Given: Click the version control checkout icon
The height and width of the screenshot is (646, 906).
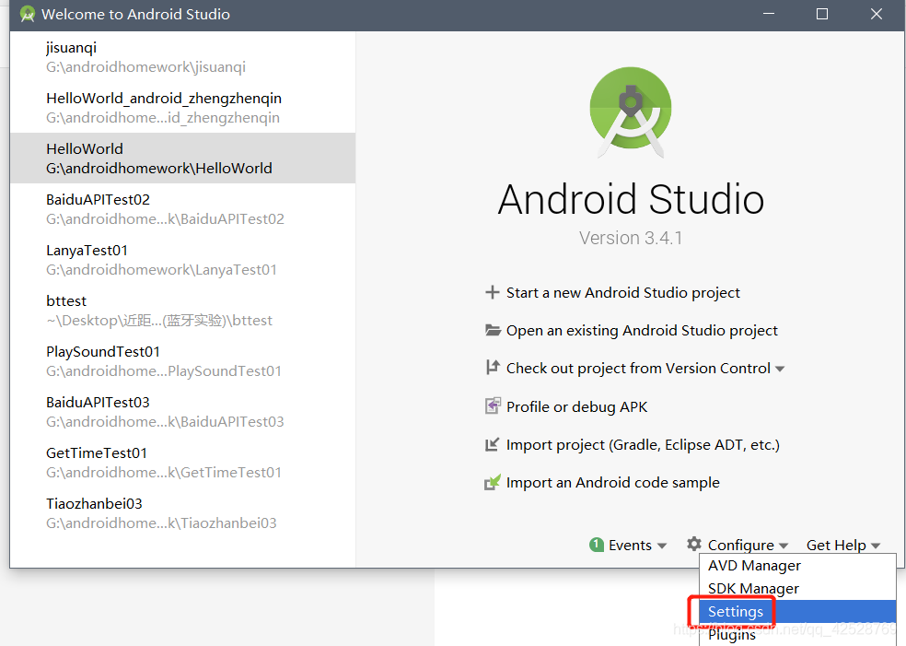Looking at the screenshot, I should coord(493,368).
